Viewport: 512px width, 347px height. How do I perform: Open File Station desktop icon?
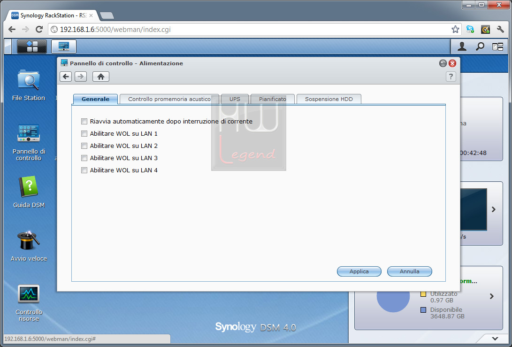pyautogui.click(x=29, y=85)
